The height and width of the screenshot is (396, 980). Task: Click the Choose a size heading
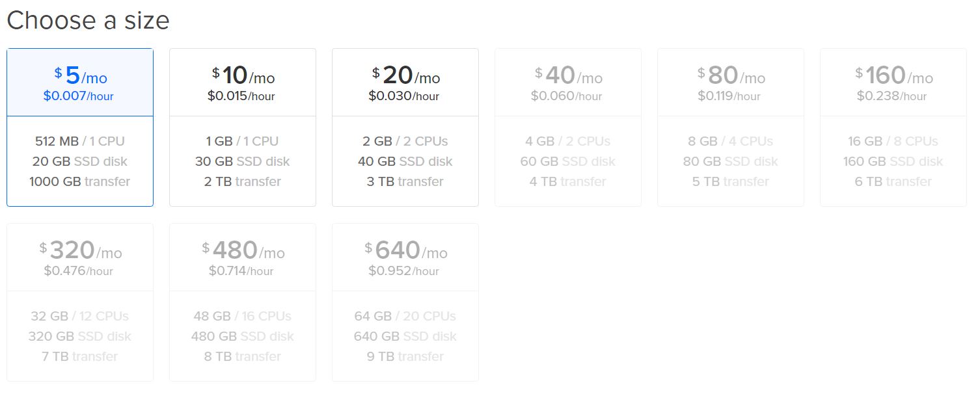coord(88,20)
